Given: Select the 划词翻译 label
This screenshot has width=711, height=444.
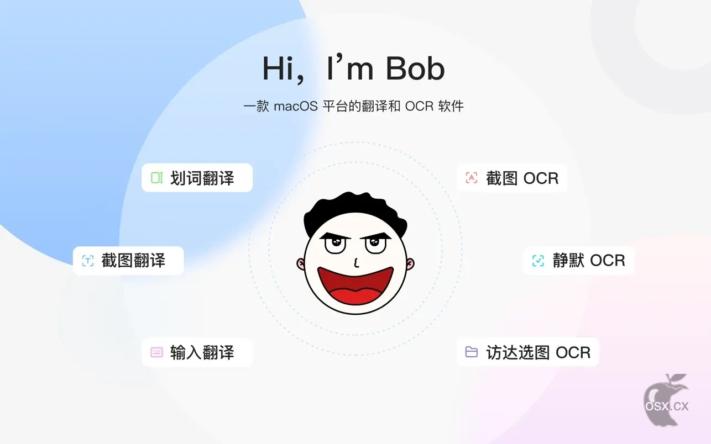Looking at the screenshot, I should tap(202, 178).
